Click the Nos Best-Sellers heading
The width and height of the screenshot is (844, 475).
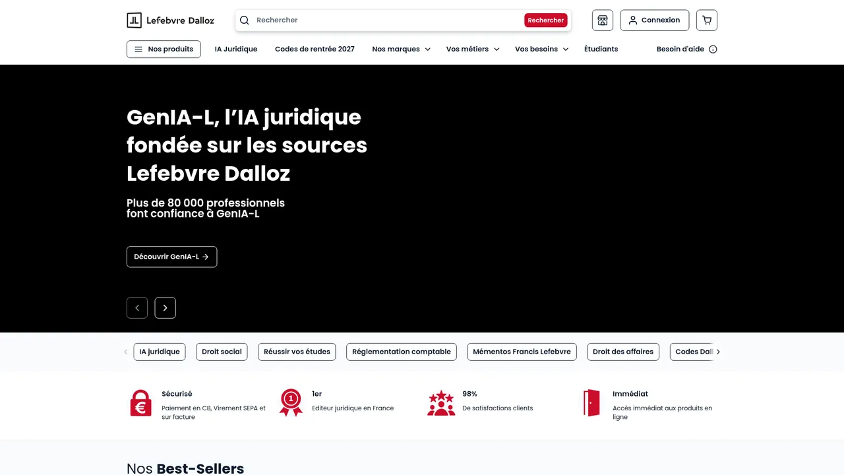(185, 468)
